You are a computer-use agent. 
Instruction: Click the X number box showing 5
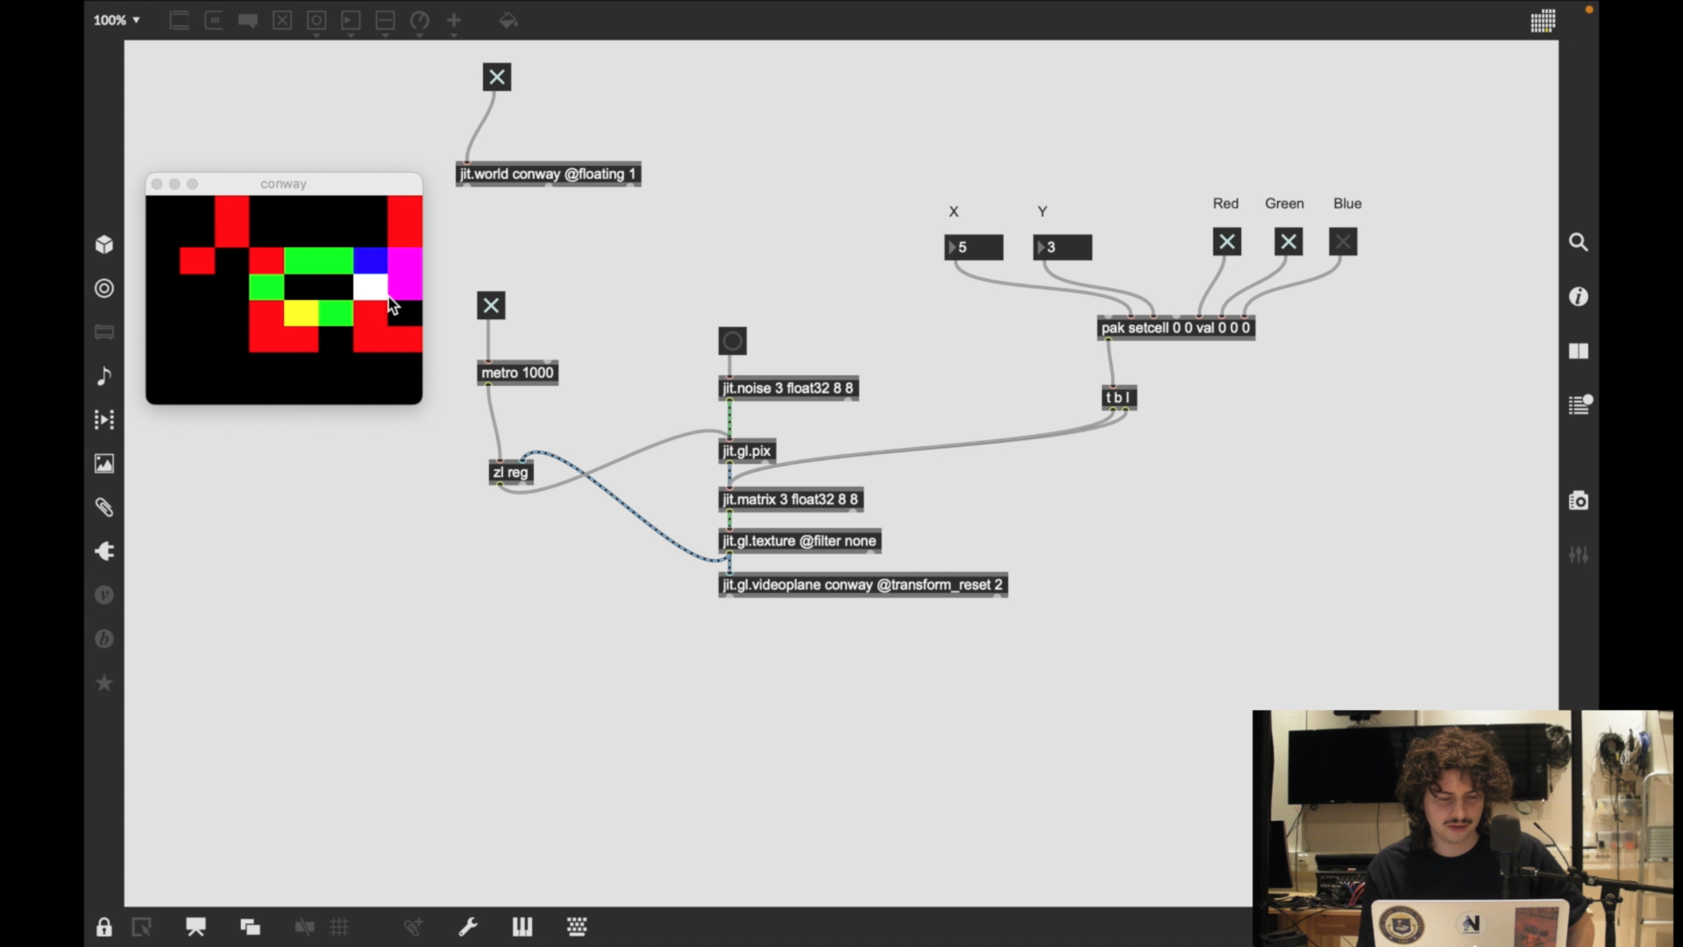974,247
